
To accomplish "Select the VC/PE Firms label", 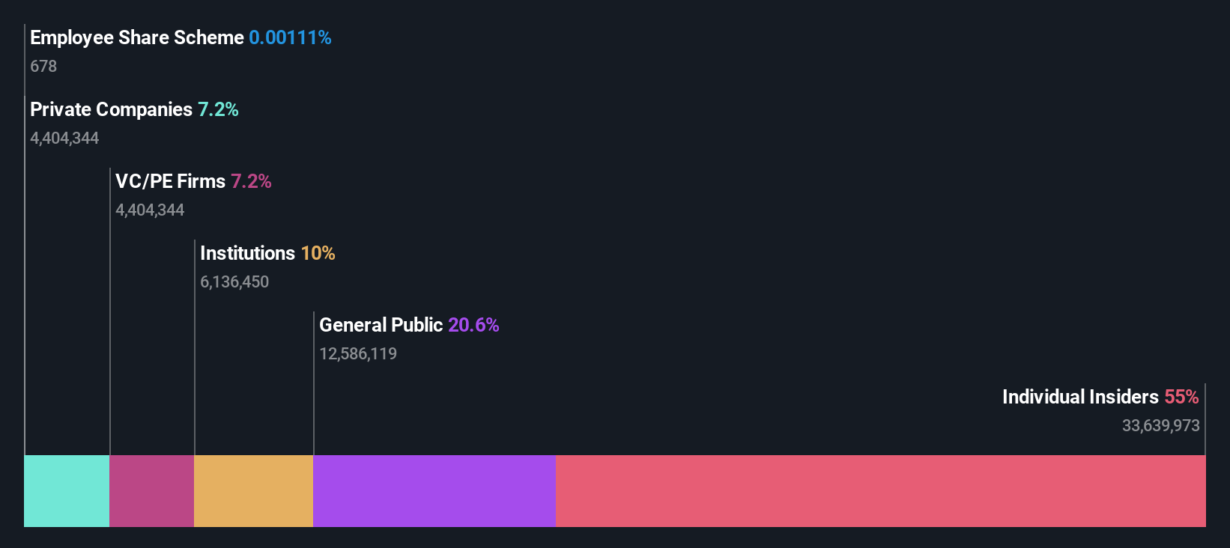I will pyautogui.click(x=170, y=181).
